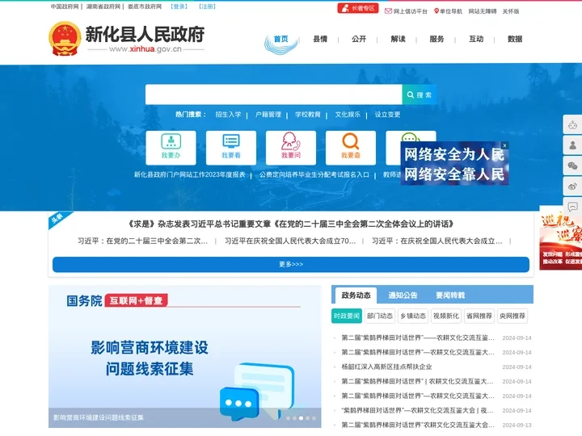Open 娄底市政府网 link

[x=145, y=6]
